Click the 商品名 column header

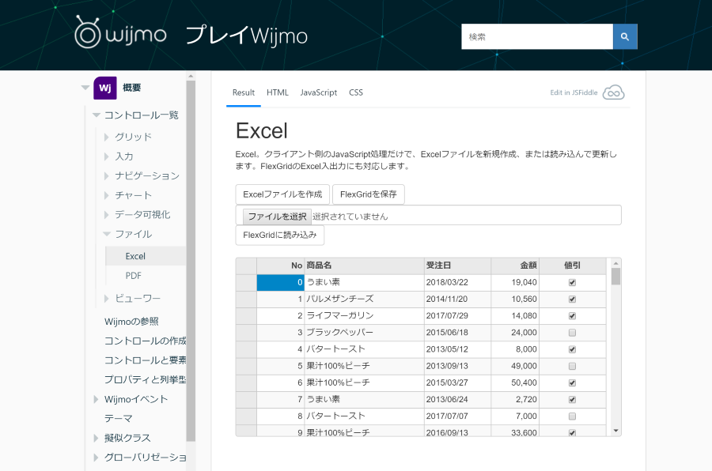click(364, 266)
